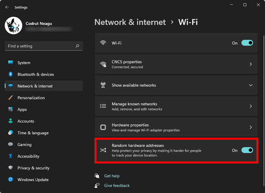Click the Time & language globe icon
The width and height of the screenshot is (265, 193).
(x=11, y=133)
